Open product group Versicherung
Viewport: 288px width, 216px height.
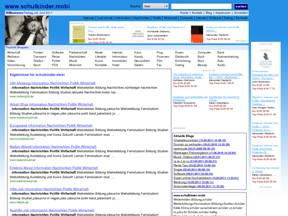(16, 65)
